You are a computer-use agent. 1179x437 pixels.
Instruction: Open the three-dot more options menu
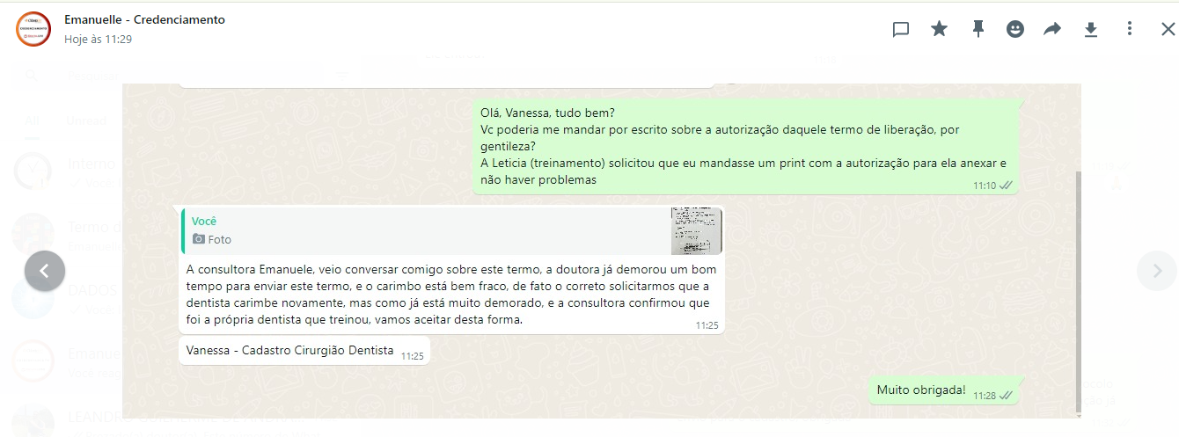pyautogui.click(x=1130, y=29)
